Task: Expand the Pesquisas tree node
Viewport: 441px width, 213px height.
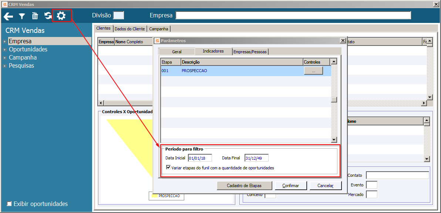Action: click(4, 66)
